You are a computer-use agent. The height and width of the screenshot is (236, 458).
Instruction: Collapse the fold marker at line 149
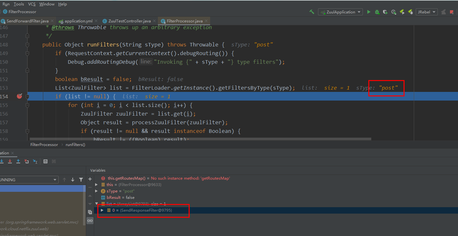point(27,53)
